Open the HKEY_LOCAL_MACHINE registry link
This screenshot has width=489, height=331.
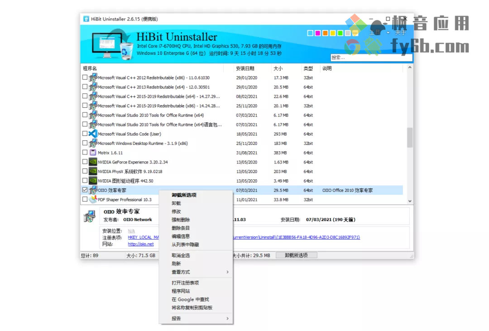coord(144,237)
